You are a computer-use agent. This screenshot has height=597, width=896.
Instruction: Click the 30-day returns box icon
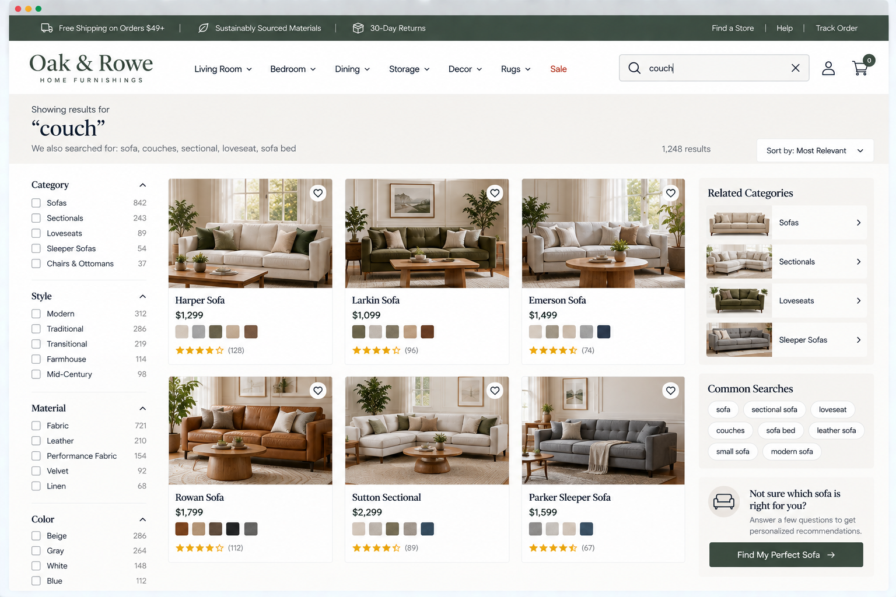[x=358, y=28]
